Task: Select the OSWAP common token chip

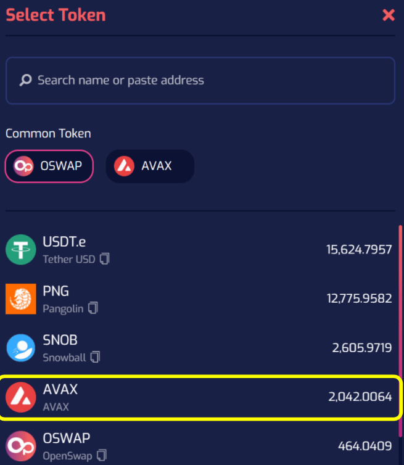Action: click(x=49, y=166)
